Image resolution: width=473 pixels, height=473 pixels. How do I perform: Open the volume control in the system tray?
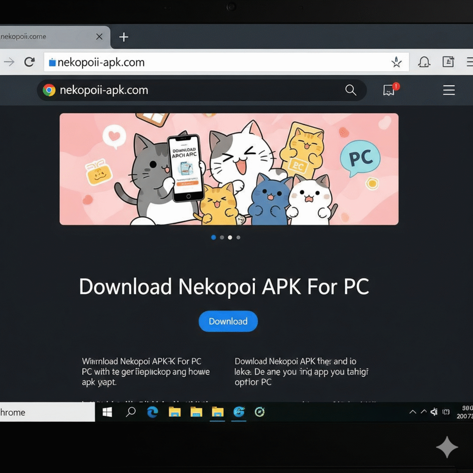434,412
